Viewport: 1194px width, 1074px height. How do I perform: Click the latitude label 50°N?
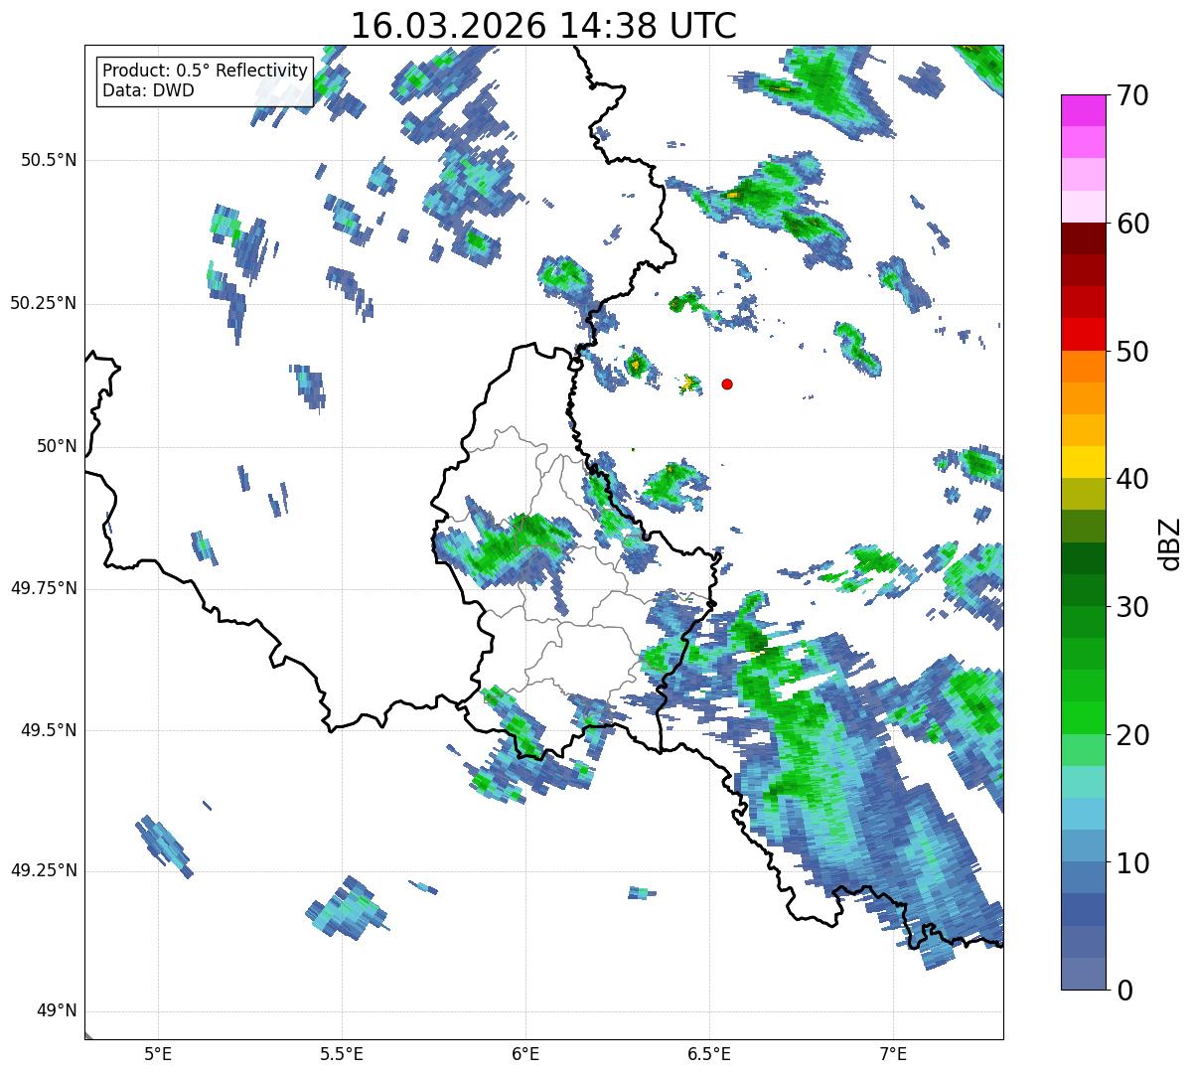coord(55,447)
